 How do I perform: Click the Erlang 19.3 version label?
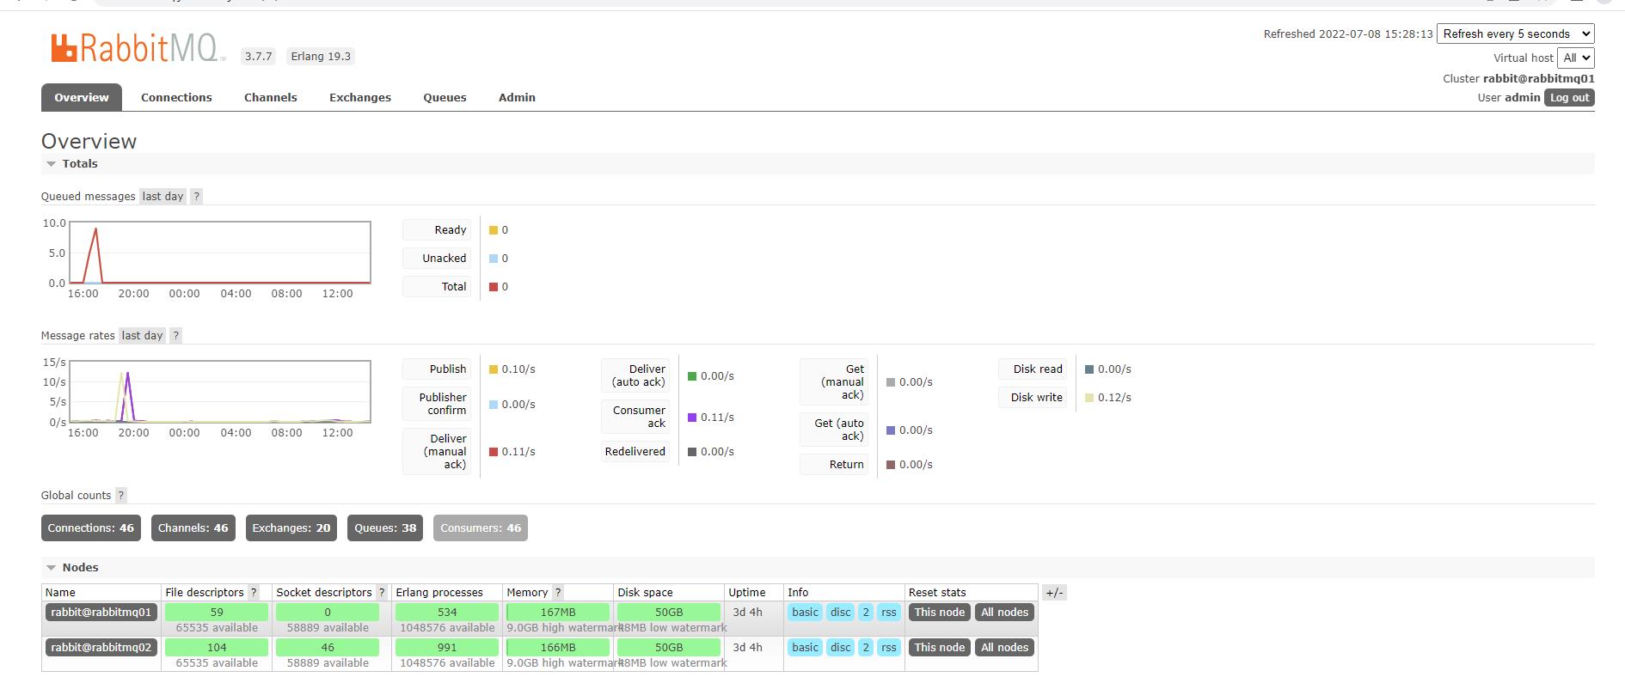point(321,56)
